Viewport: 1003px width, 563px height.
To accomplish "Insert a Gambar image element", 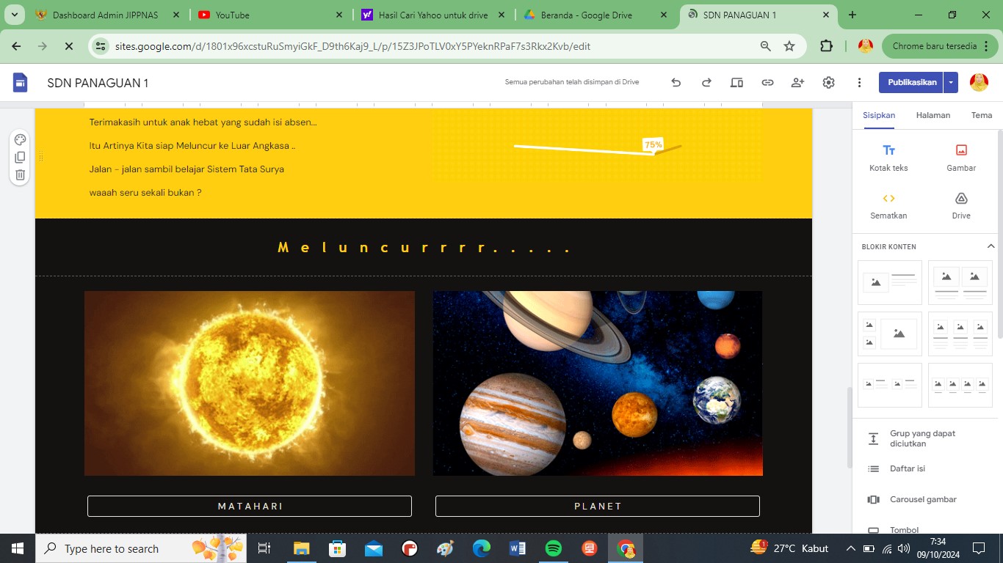I will tap(960, 158).
